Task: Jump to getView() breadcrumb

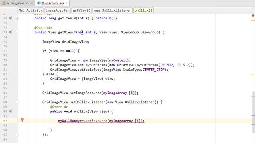Action: click(x=81, y=10)
